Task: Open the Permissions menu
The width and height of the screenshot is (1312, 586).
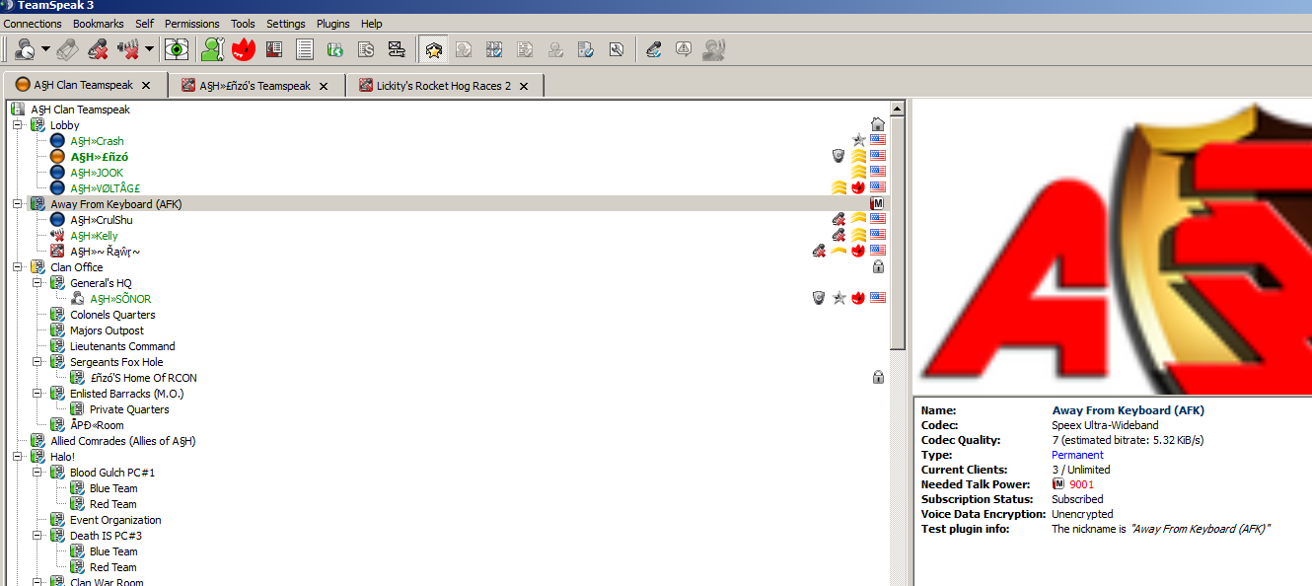Action: click(x=192, y=24)
